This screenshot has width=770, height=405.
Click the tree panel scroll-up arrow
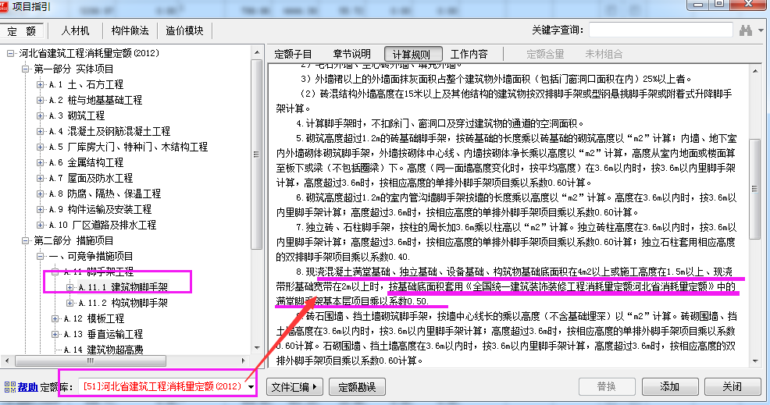(256, 52)
